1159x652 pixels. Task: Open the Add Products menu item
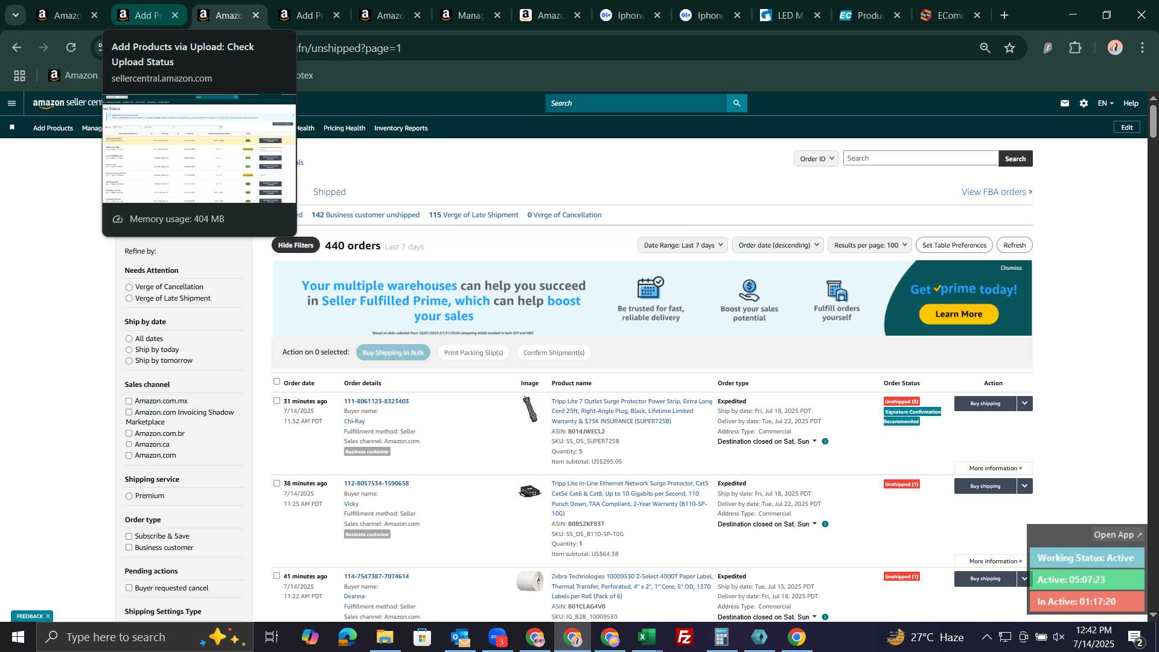tap(53, 128)
